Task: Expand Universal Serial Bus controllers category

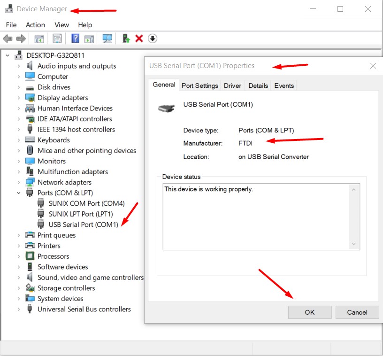Action: click(x=19, y=310)
